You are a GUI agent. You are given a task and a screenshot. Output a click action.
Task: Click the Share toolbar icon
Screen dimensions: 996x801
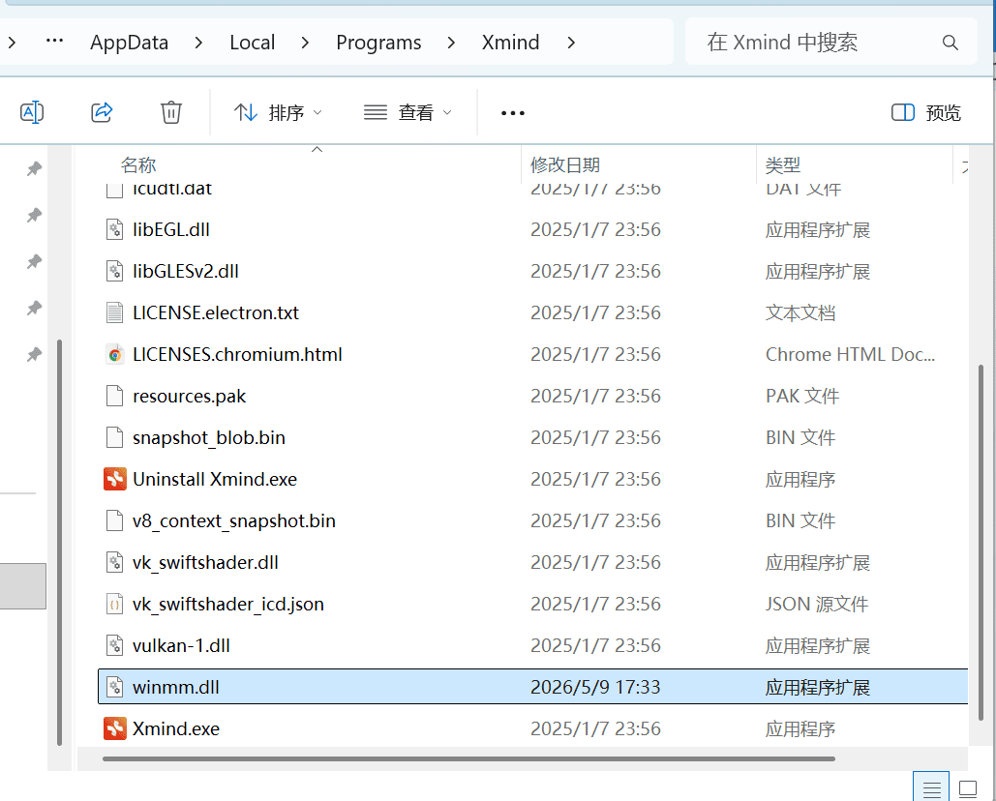pyautogui.click(x=102, y=112)
